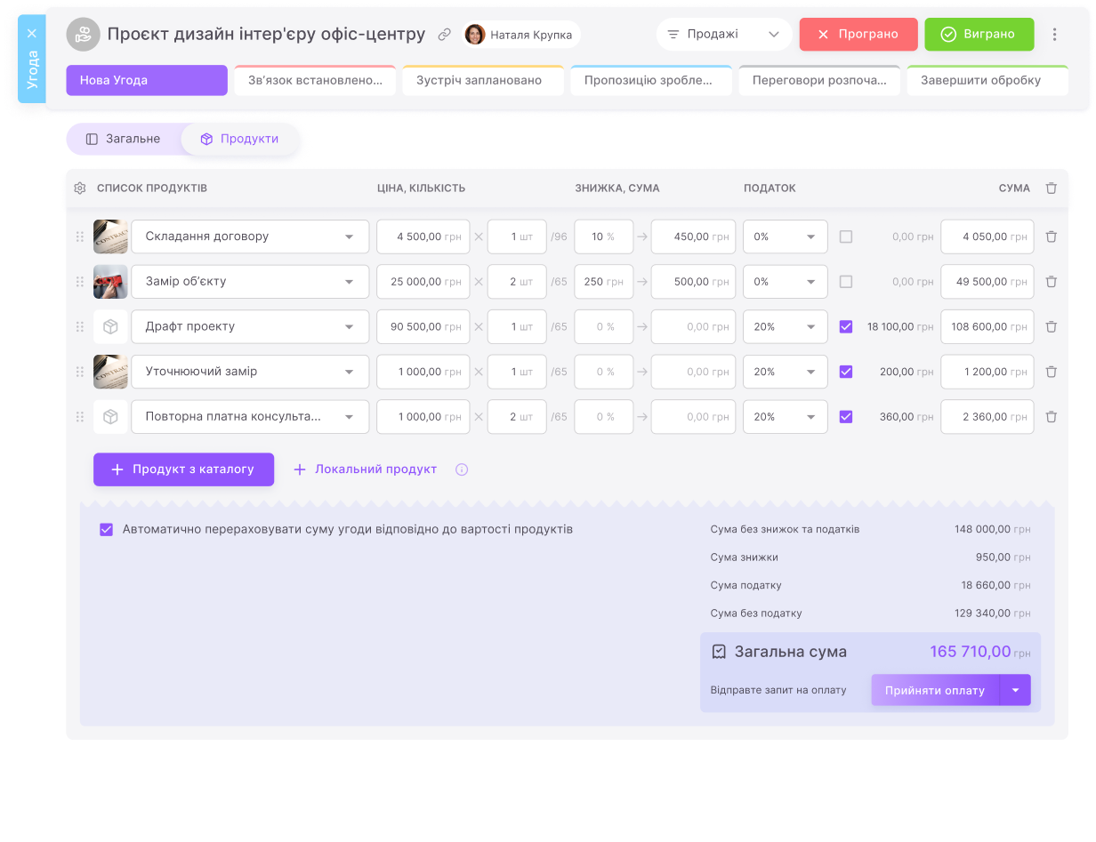The image size is (1096, 842).
Task: Open the product list settings gear
Action: point(78,188)
